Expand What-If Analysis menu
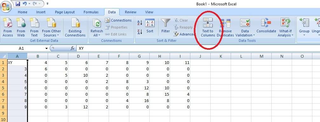 [285, 28]
